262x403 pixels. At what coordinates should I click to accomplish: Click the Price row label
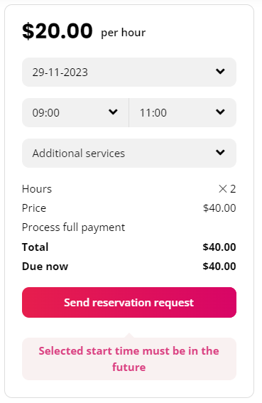[34, 208]
